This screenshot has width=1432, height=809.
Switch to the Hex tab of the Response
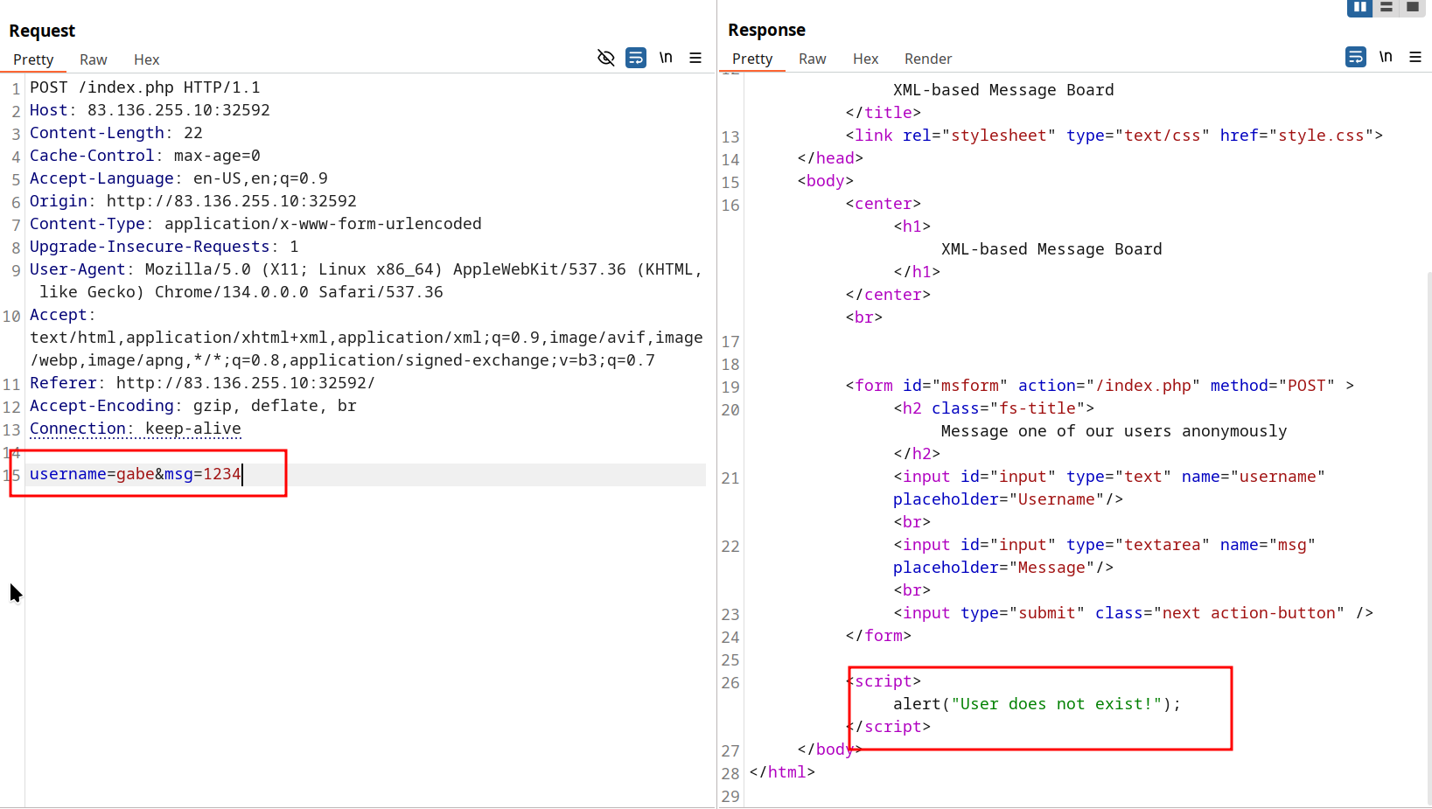coord(865,59)
